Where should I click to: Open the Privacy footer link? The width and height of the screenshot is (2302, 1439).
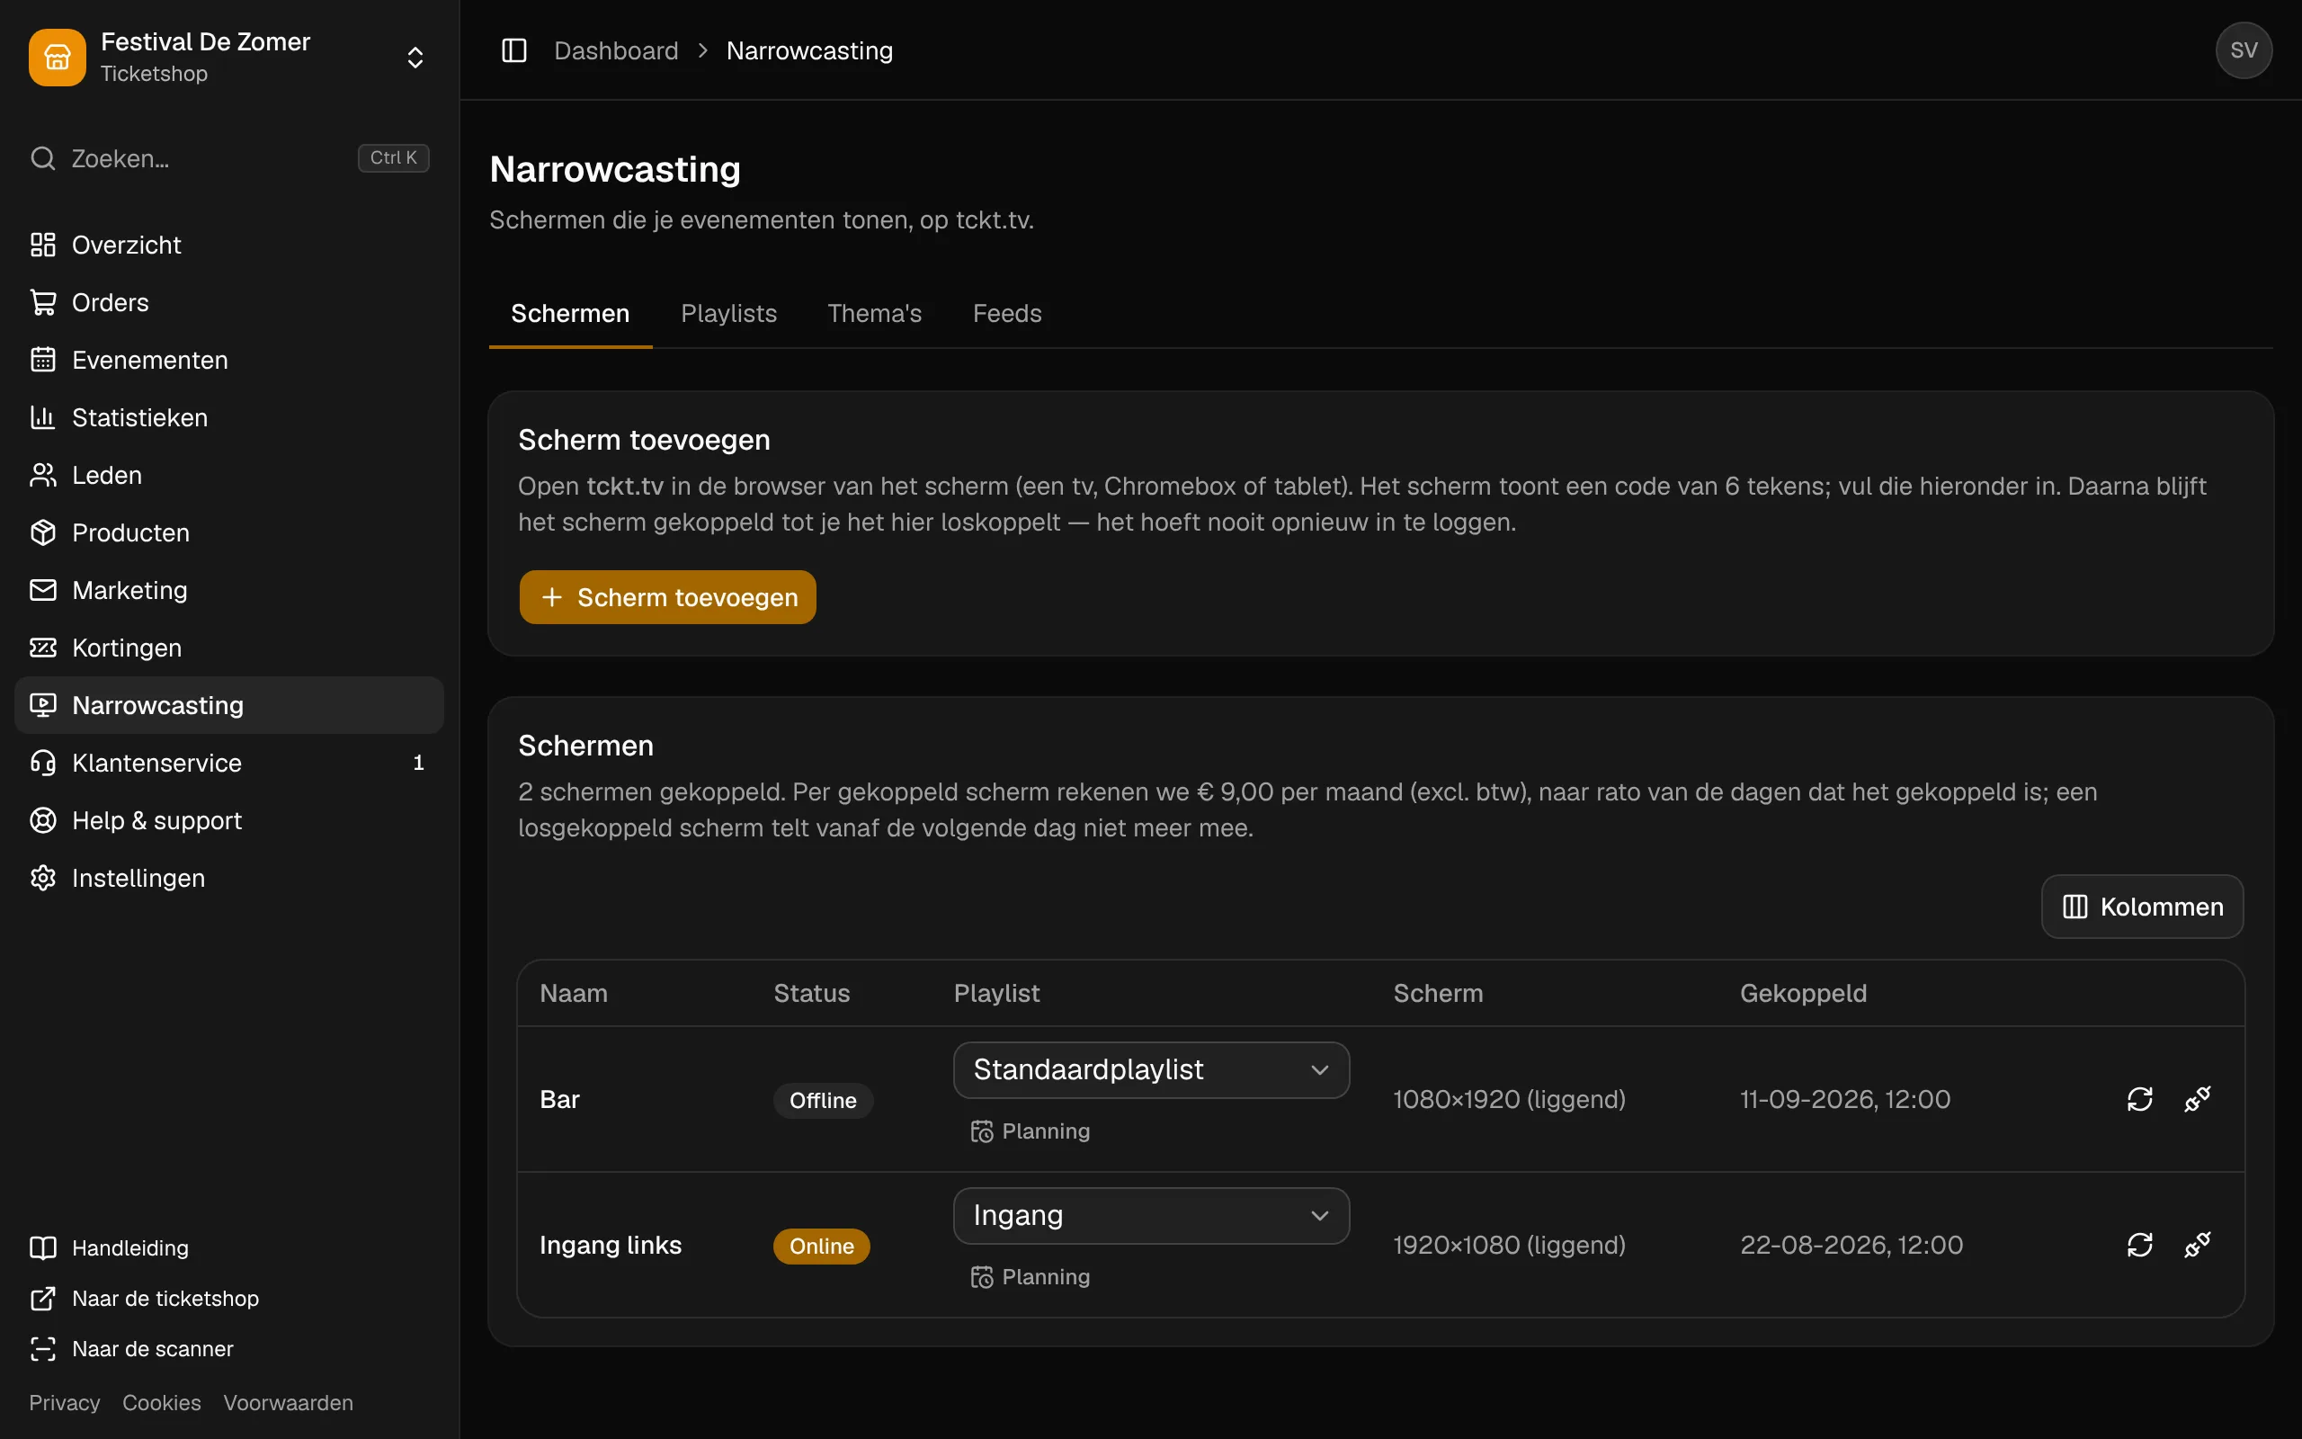[64, 1403]
